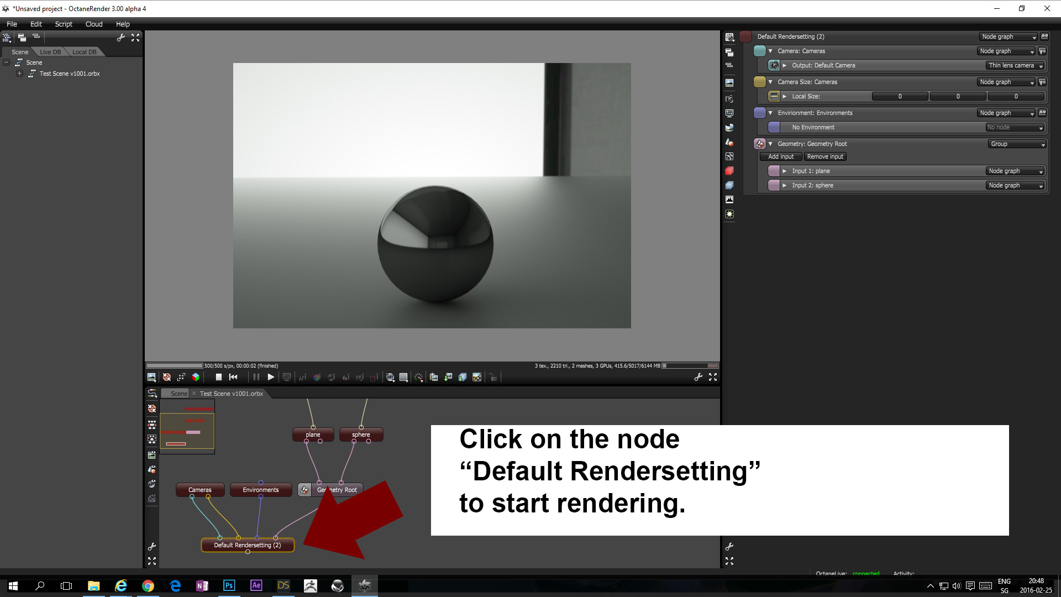The width and height of the screenshot is (1061, 597).
Task: Click the copy image to clipboard icon
Action: [434, 378]
